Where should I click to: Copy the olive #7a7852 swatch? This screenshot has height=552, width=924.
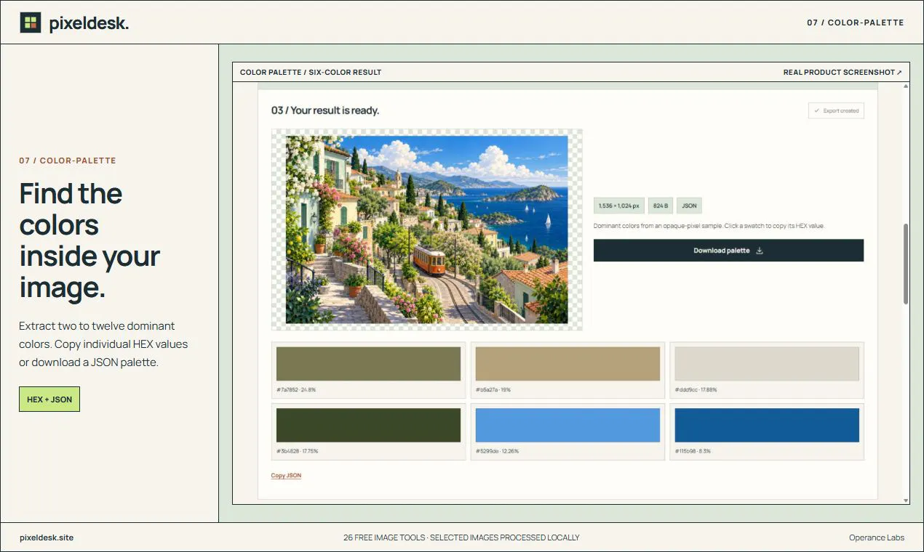(x=368, y=364)
